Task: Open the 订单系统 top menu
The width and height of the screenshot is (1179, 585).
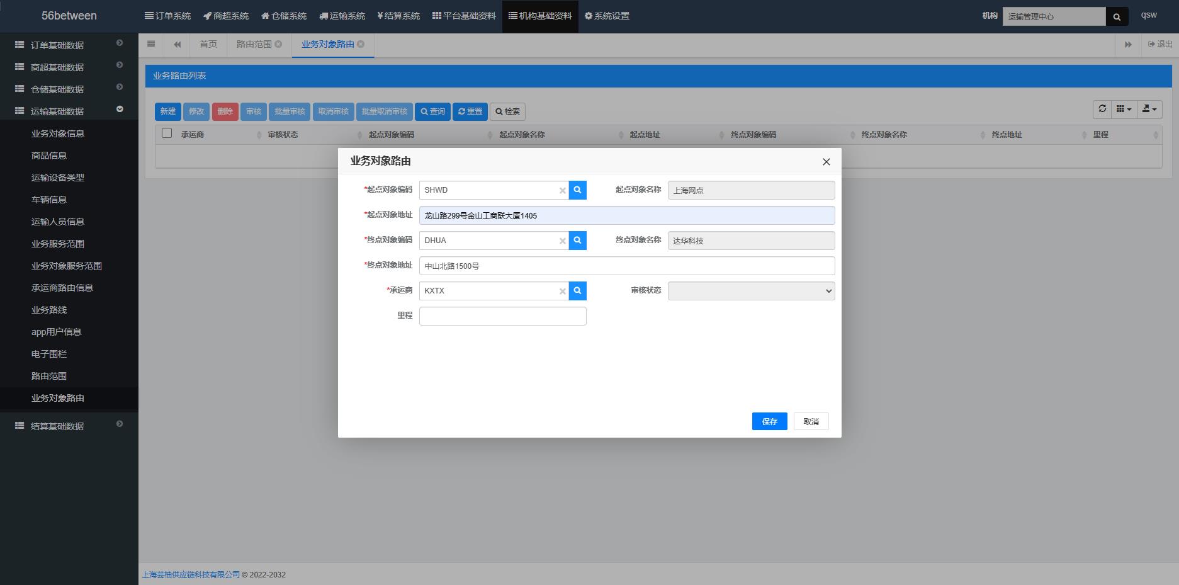Action: (x=167, y=16)
